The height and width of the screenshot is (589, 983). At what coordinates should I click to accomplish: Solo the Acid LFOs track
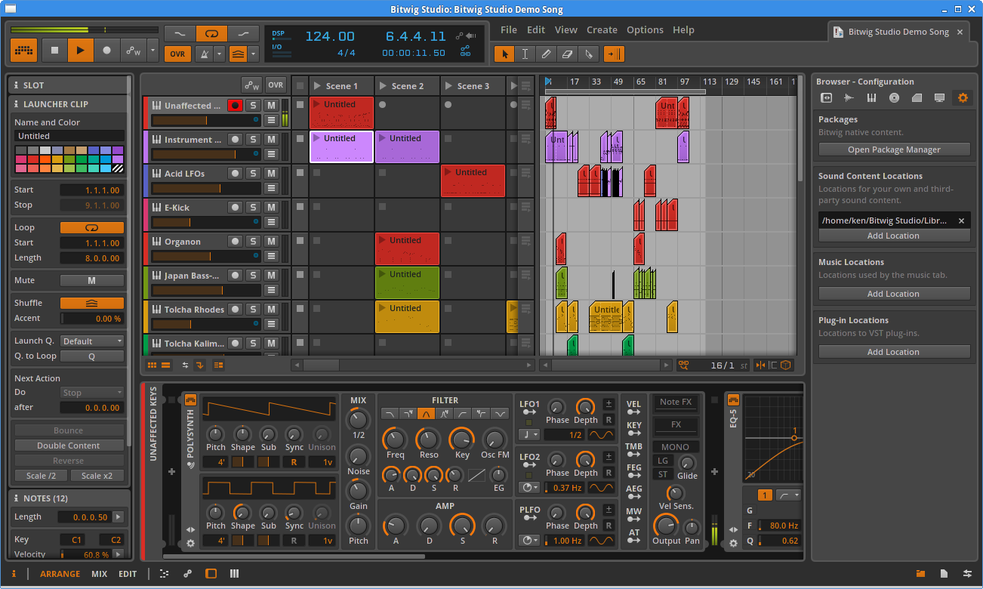click(253, 174)
